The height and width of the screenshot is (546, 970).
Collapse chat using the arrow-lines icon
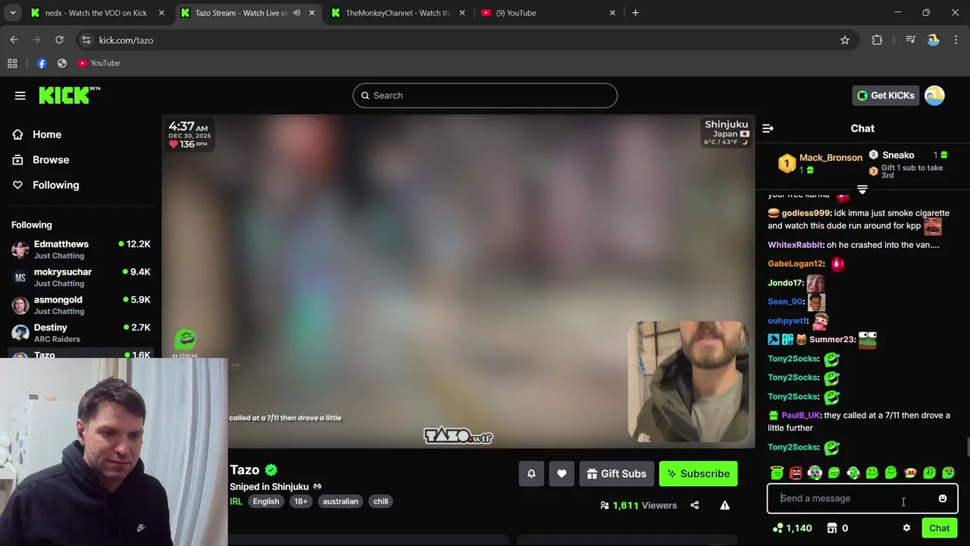coord(768,129)
